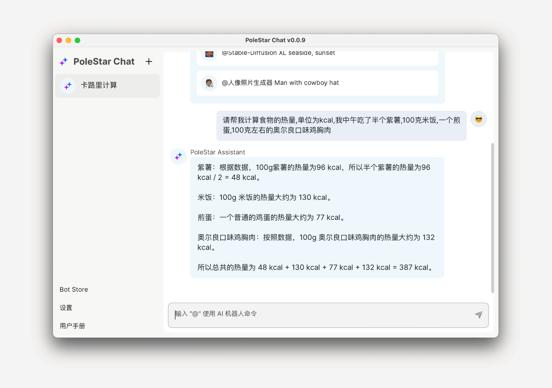Click the 人像照片生成器 bot avatar icon
The width and height of the screenshot is (552, 388).
pos(209,83)
